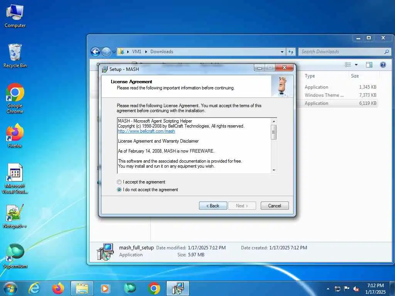Launch Supermium from taskbar
The image size is (395, 296).
(130, 288)
